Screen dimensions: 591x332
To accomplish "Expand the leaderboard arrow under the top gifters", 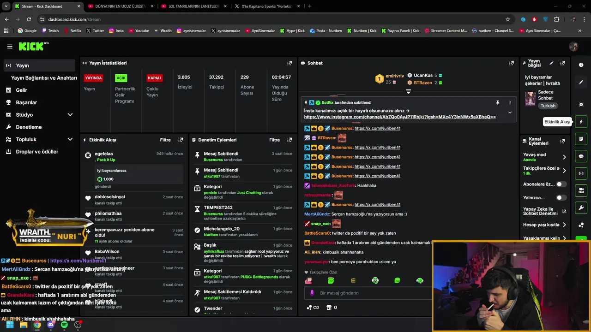I will click(x=408, y=91).
